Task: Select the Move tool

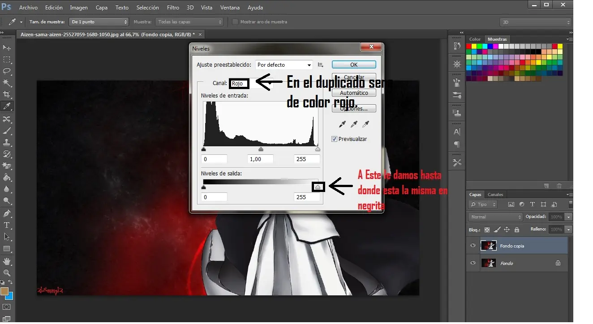Action: click(7, 48)
